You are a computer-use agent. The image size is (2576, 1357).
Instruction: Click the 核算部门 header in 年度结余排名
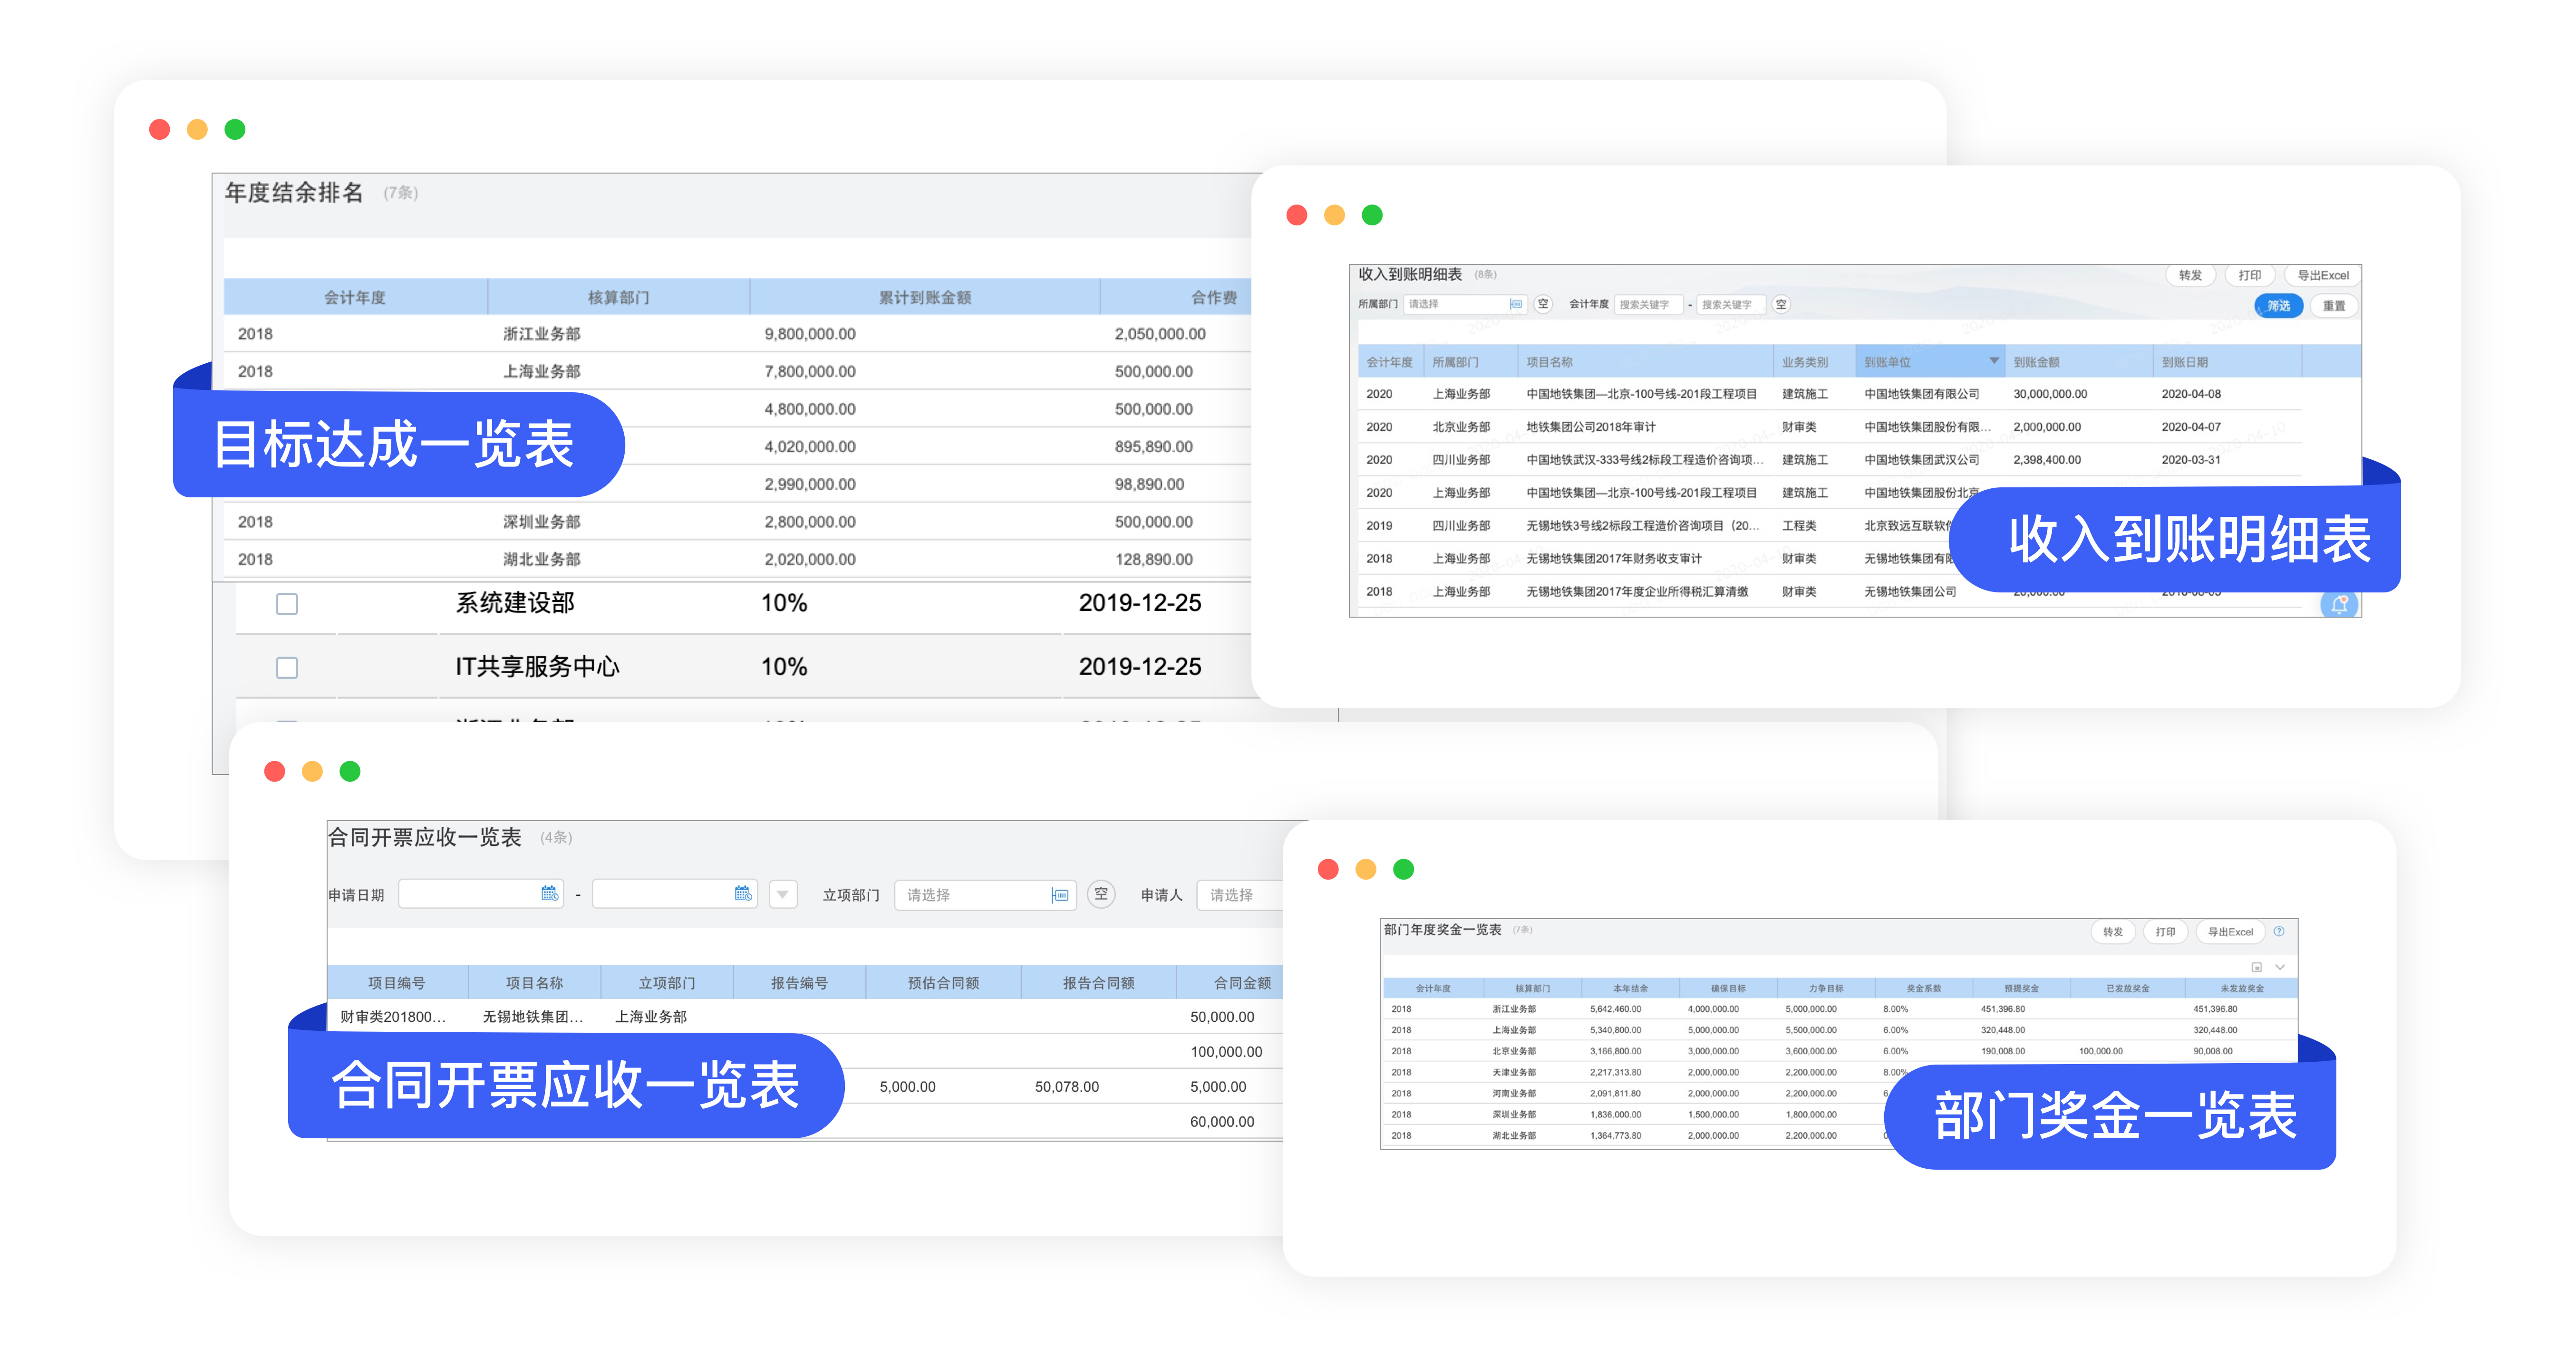click(618, 297)
